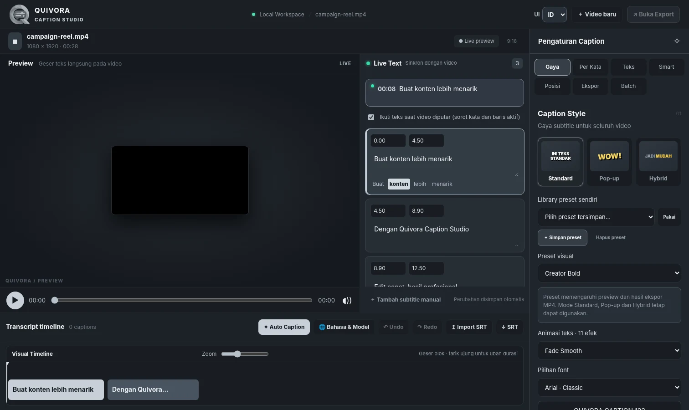Viewport: 689px width, 410px height.
Task: Select the word chip 'Buat'
Action: pos(378,184)
